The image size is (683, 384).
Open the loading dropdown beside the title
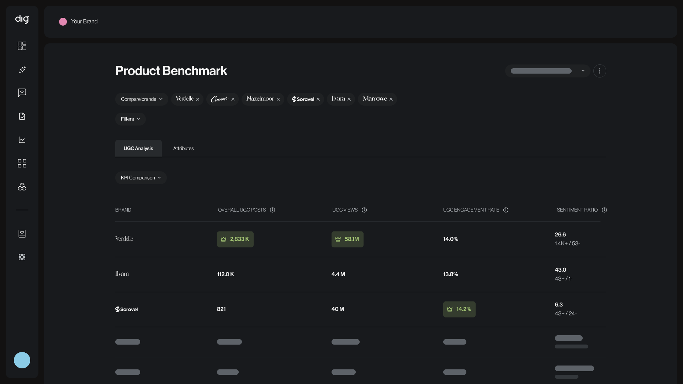point(547,71)
